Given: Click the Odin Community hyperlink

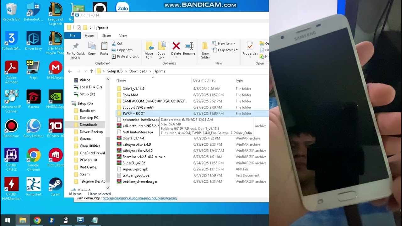Looking at the screenshot, I should [x=140, y=198].
